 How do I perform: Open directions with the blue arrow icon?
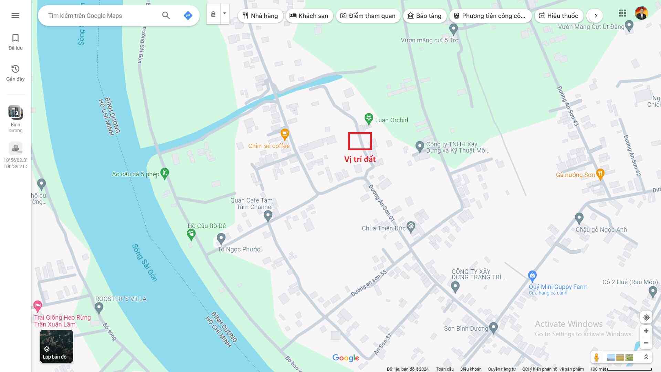188,15
